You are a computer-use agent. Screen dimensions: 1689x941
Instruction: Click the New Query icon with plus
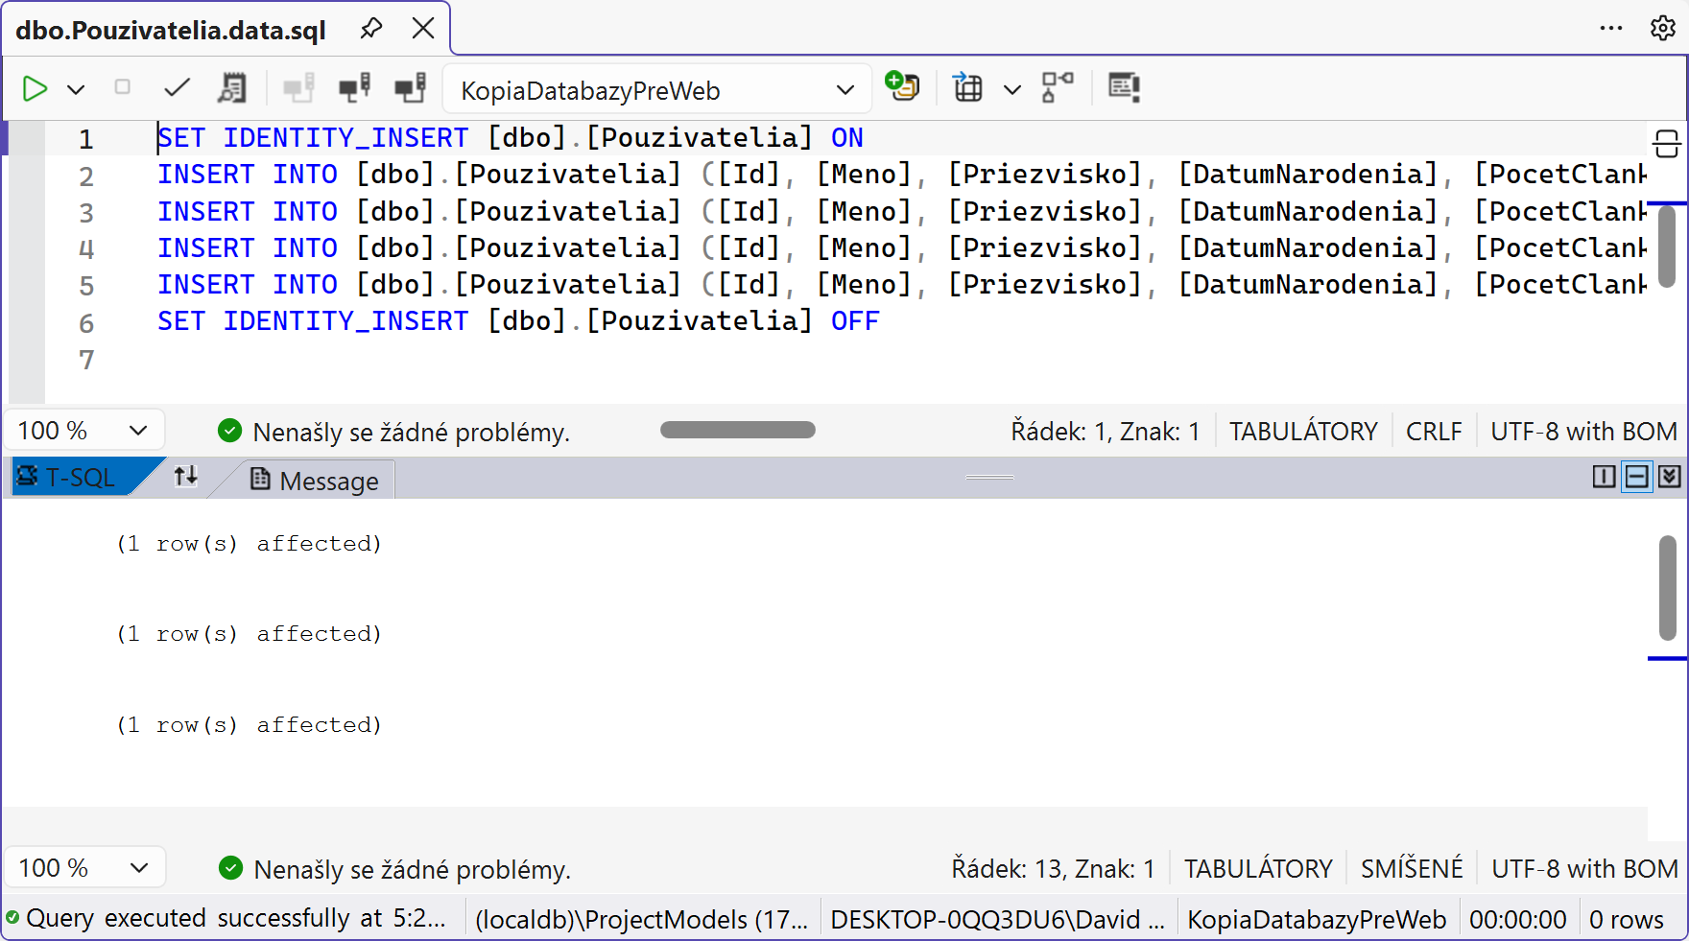point(902,86)
